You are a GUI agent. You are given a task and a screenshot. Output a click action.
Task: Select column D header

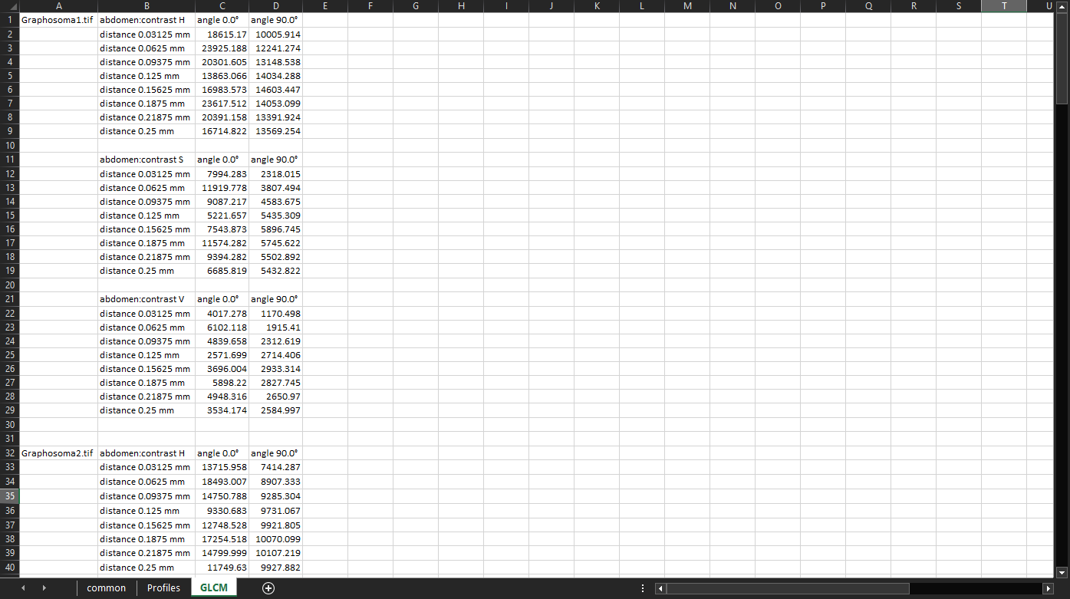(275, 6)
